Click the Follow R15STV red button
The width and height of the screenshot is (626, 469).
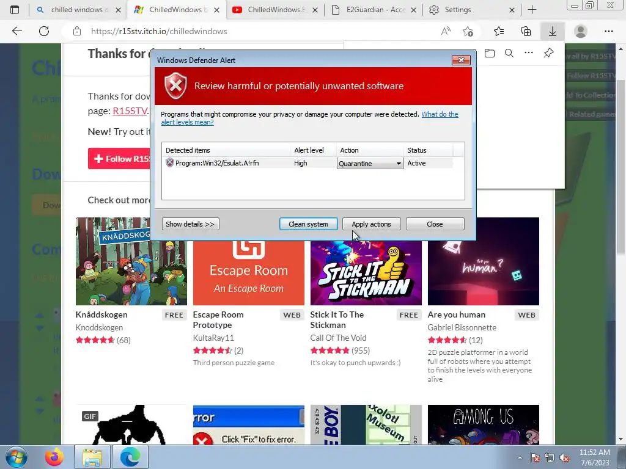119,159
